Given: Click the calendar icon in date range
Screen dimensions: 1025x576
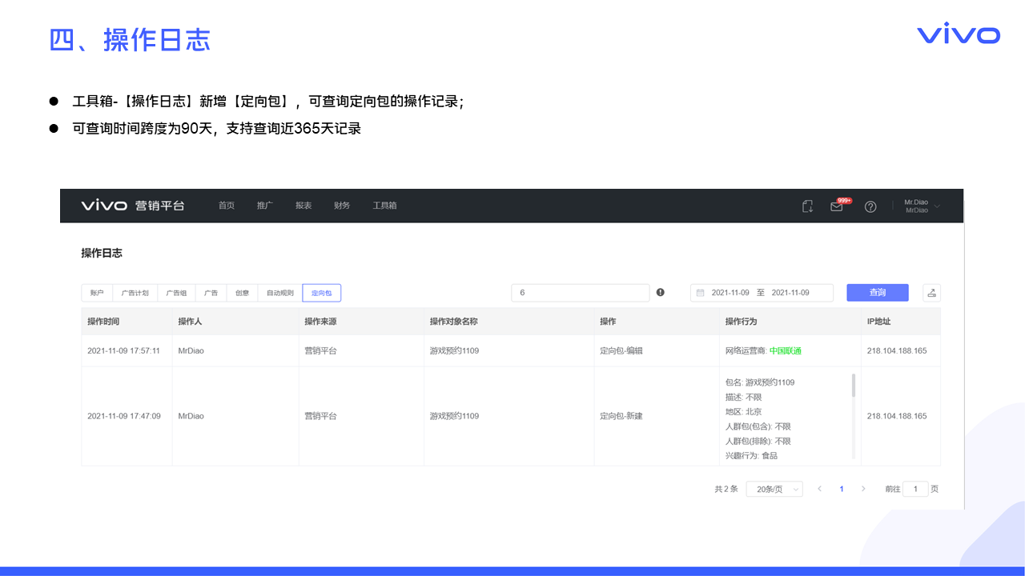Looking at the screenshot, I should (x=700, y=293).
